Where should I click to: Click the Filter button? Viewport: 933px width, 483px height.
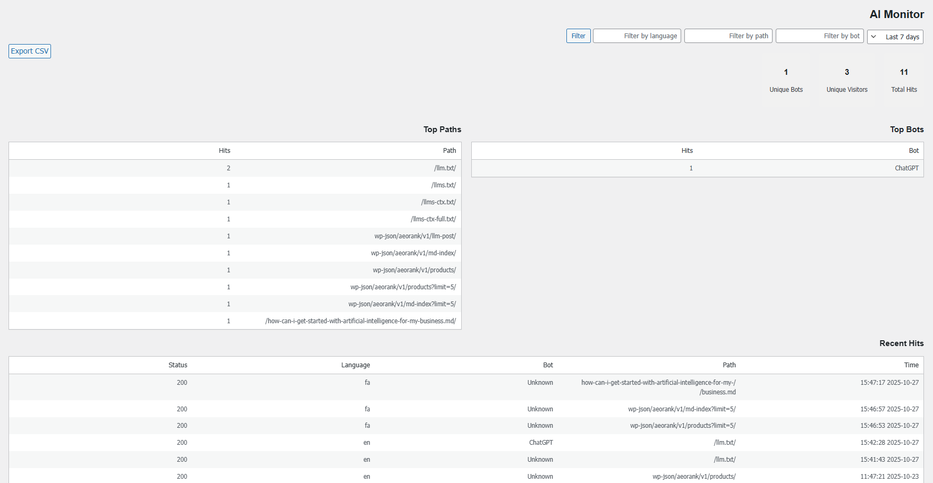(x=578, y=36)
